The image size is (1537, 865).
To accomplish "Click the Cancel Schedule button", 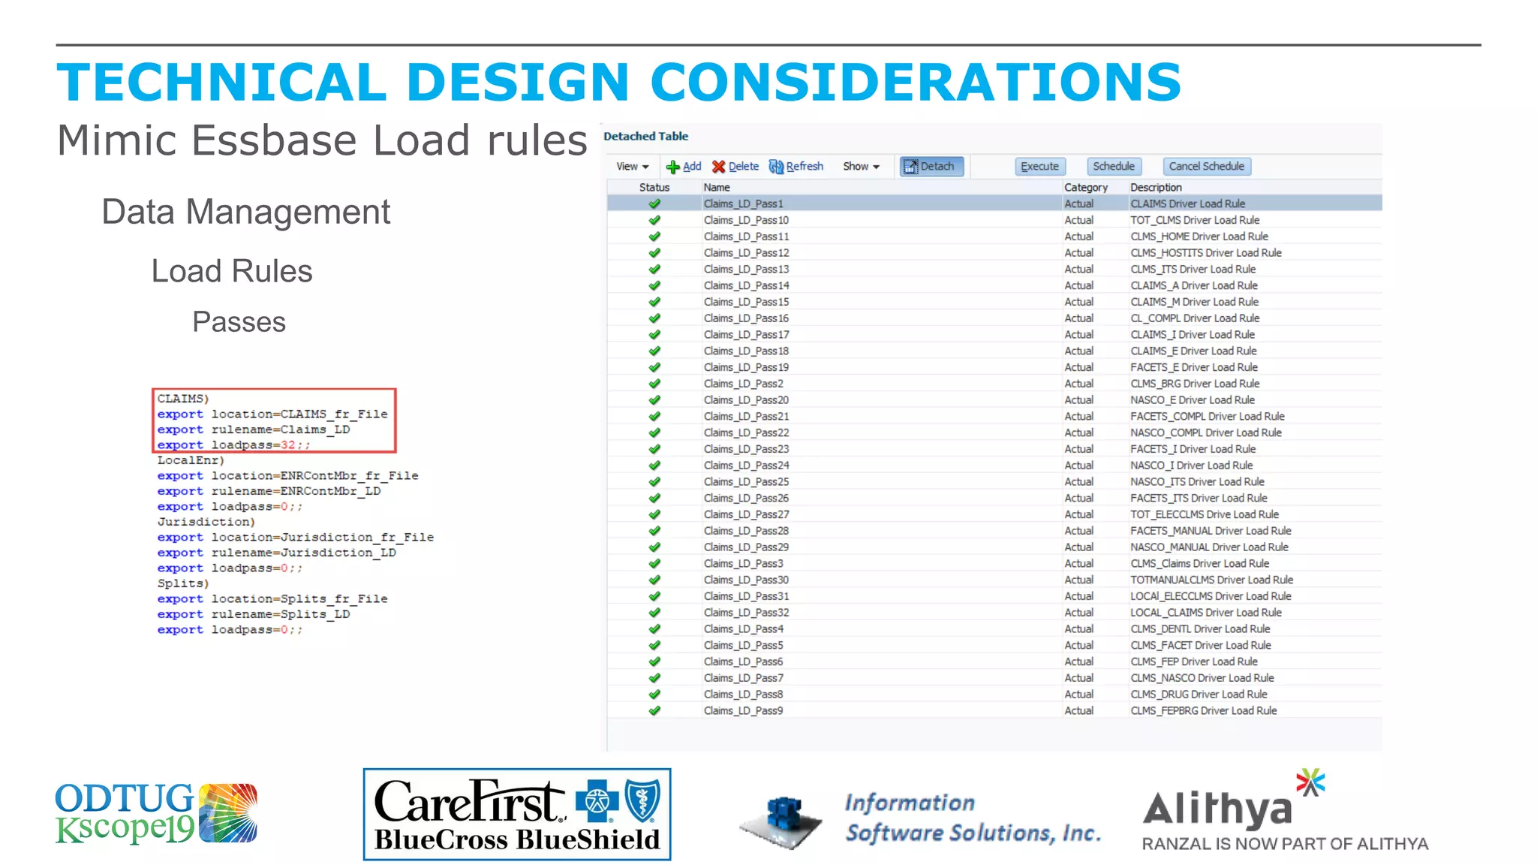I will (x=1206, y=167).
